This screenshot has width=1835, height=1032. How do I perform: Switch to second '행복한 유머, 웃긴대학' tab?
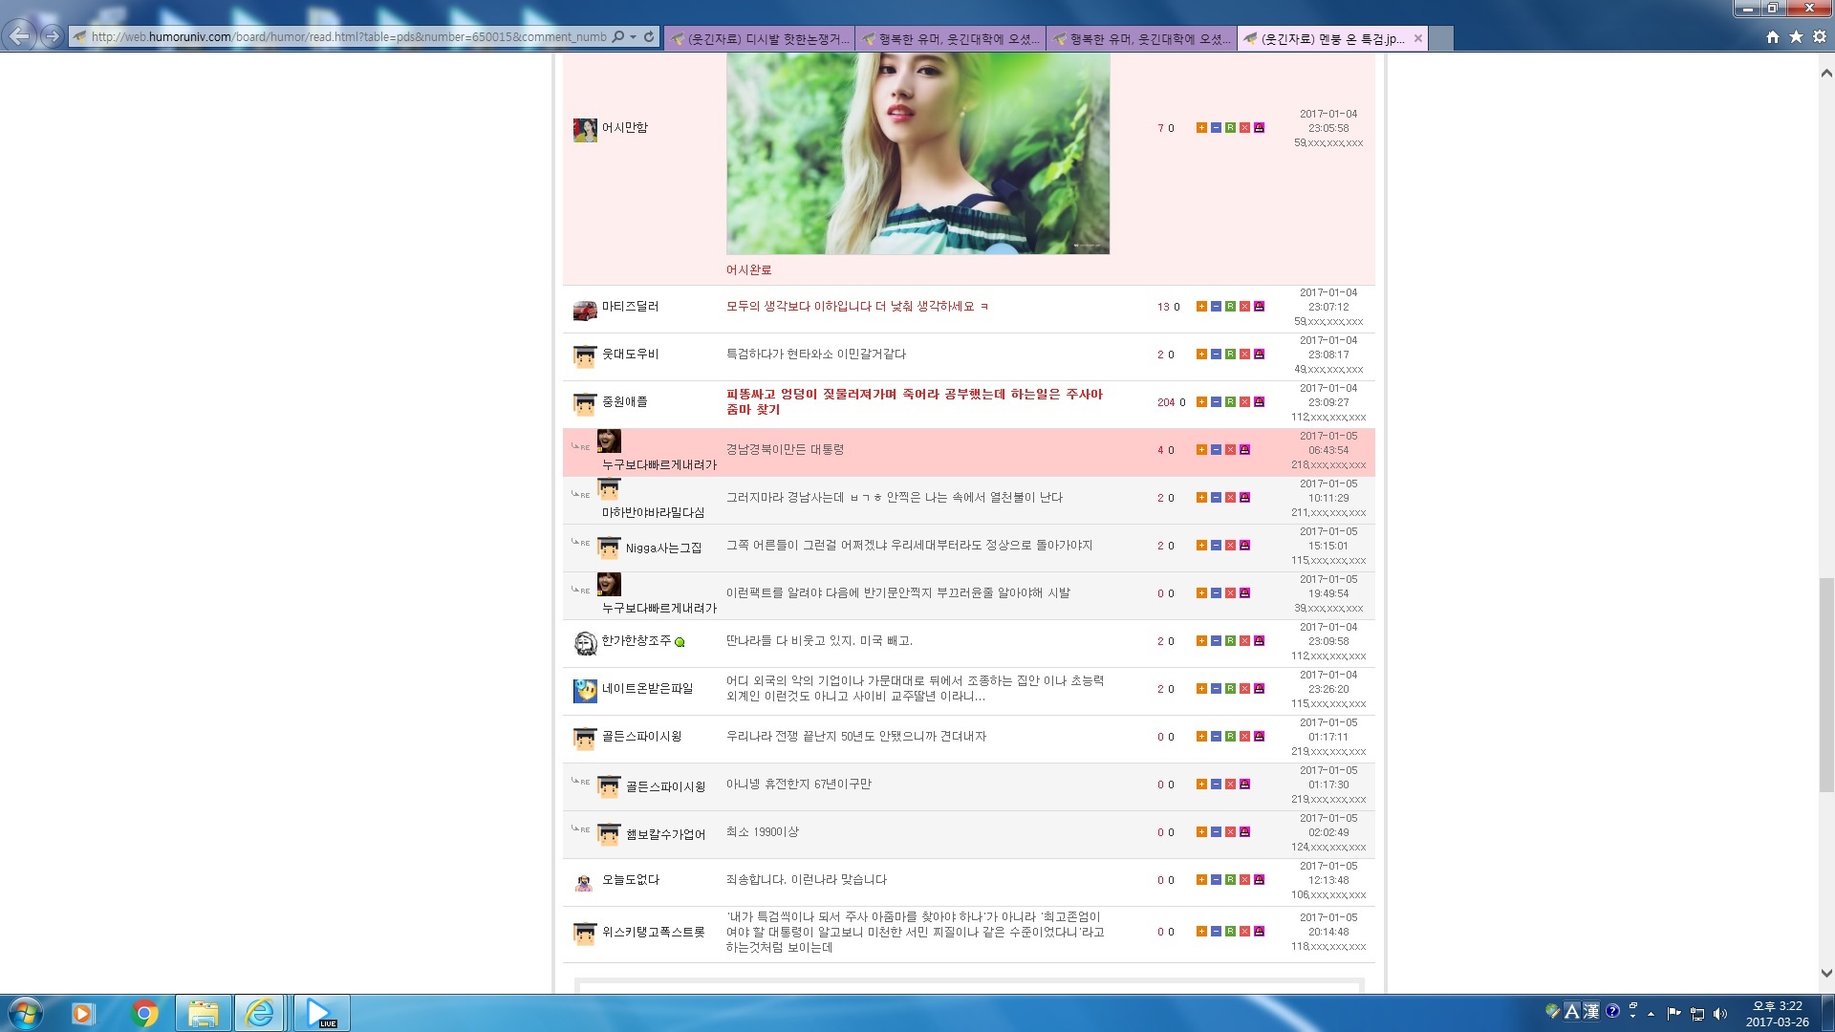click(x=1142, y=38)
